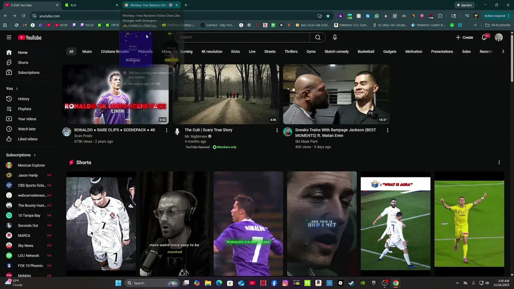Open the 'RONALDO CALMA CALMA' Short
This screenshot has width=514, height=289.
(248, 224)
